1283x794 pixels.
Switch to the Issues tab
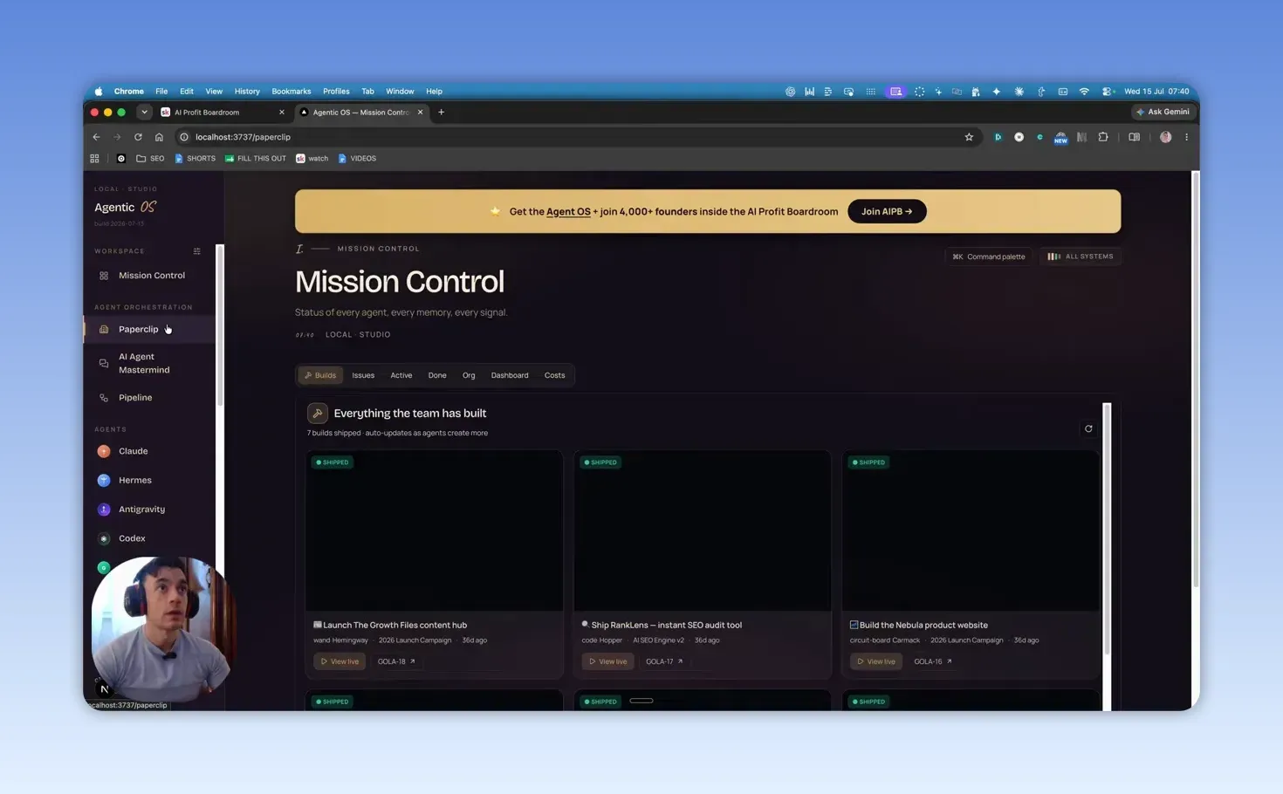coord(363,375)
